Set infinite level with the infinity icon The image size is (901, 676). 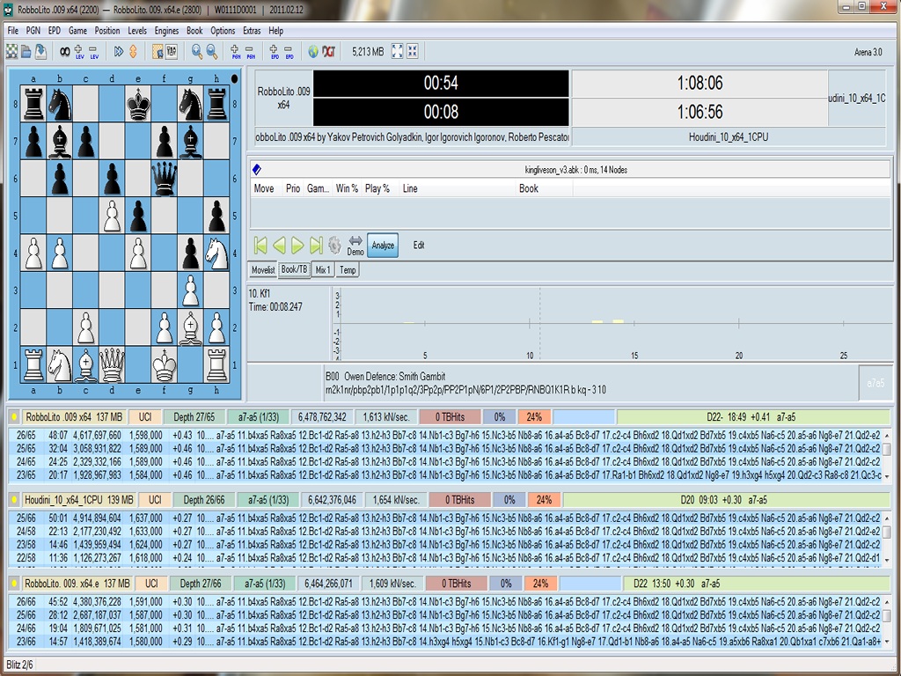tap(65, 52)
